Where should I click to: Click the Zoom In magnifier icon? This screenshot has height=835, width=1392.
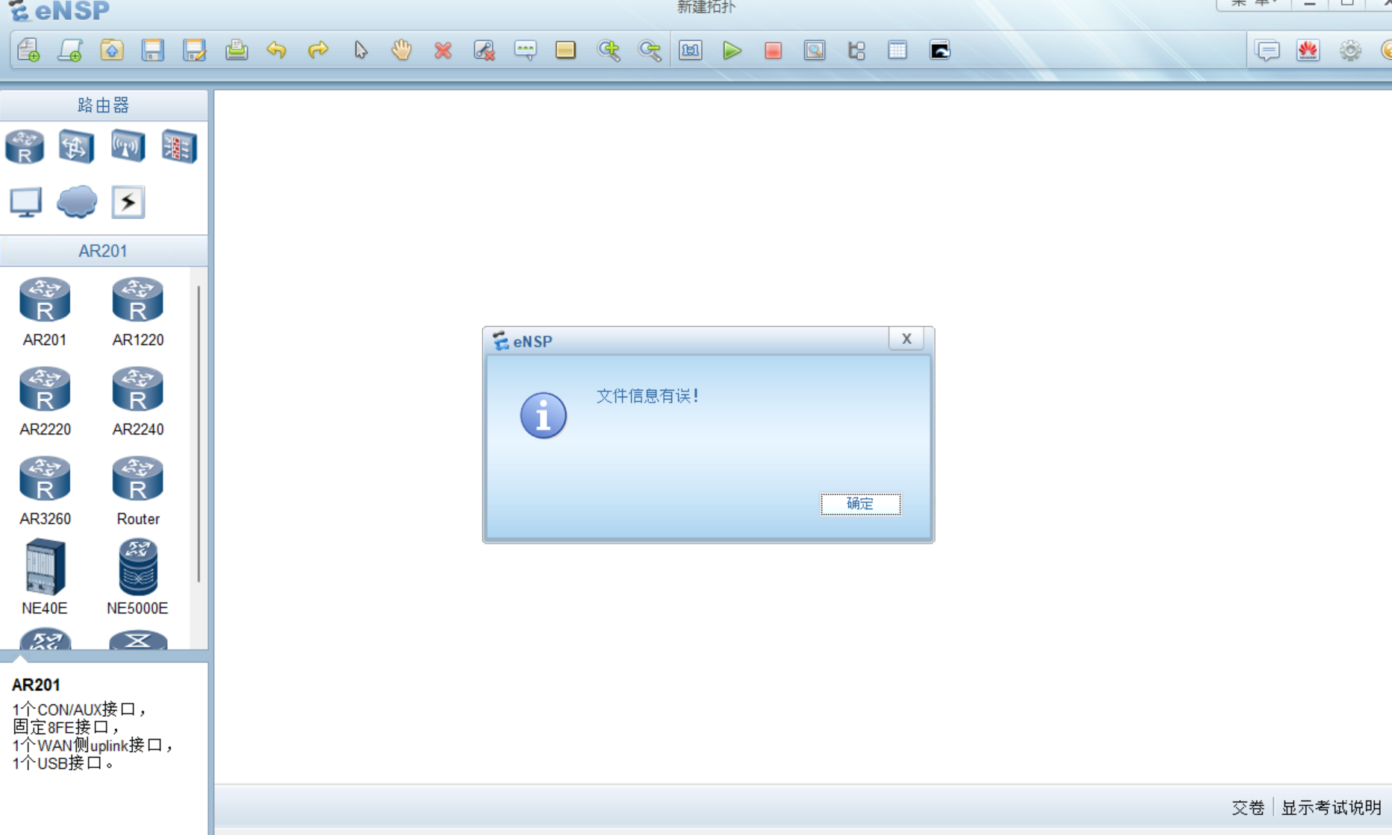[609, 51]
